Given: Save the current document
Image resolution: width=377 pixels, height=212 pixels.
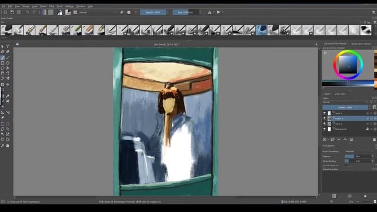Looking at the screenshot, I should [19, 12].
